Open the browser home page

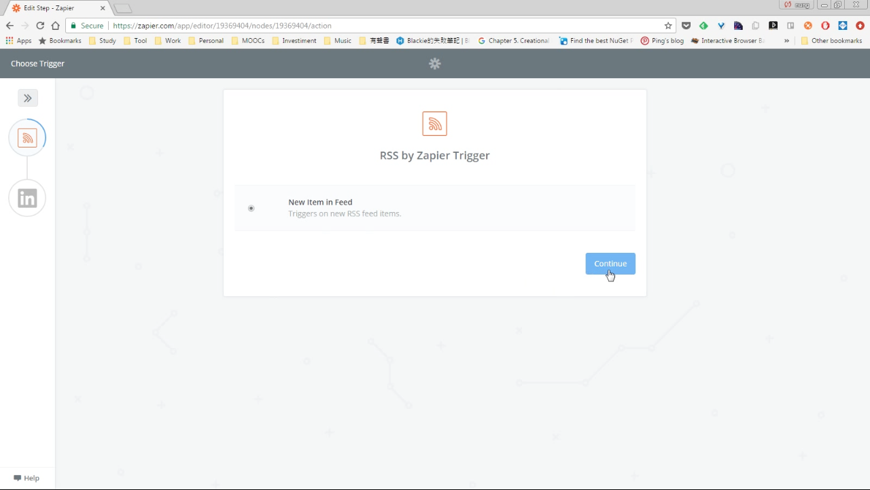pos(56,26)
